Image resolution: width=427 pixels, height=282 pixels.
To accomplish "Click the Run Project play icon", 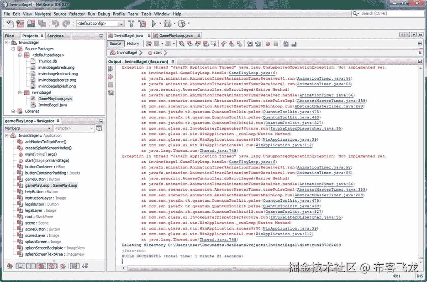I will [x=154, y=24].
